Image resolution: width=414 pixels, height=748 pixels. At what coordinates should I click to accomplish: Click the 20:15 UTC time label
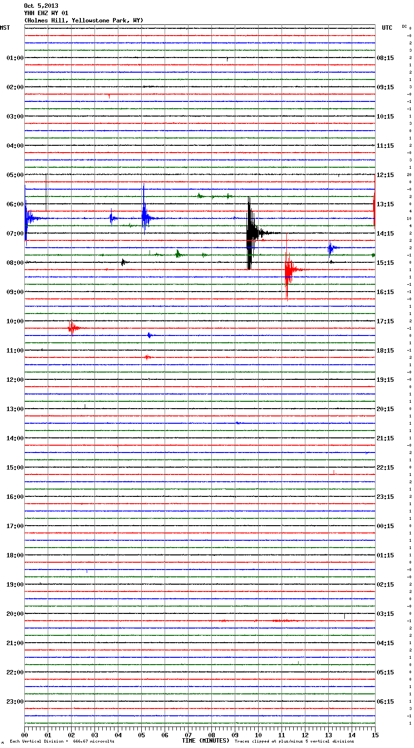[x=385, y=409]
